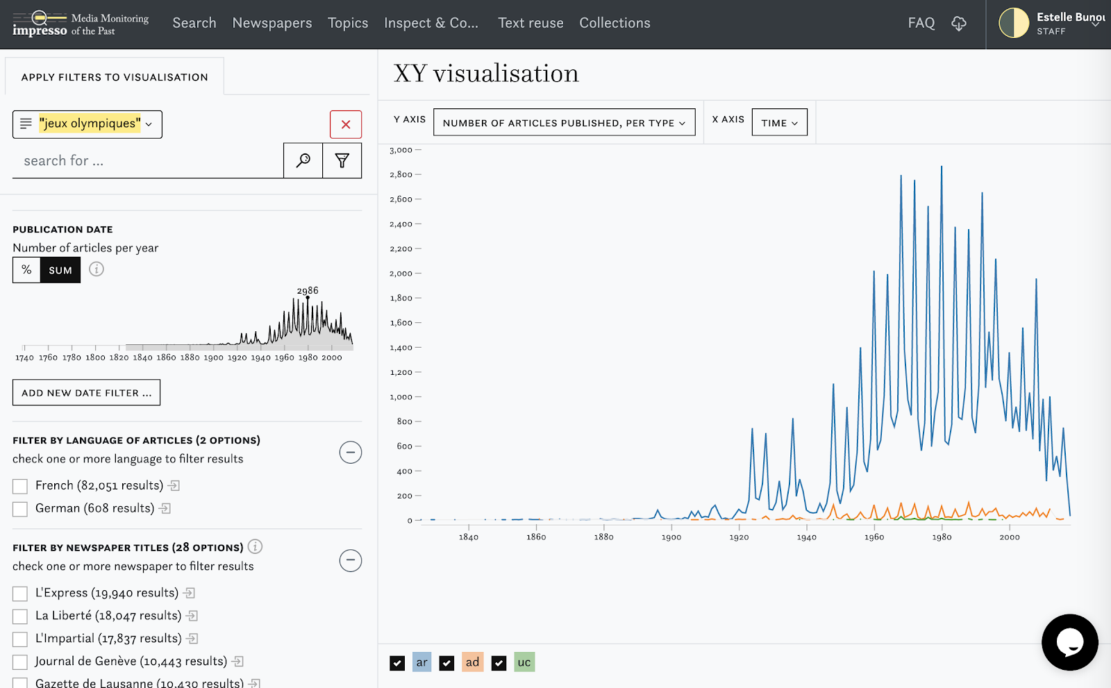
Task: Expand the jeux olympiques filter chevron
Action: coord(148,124)
